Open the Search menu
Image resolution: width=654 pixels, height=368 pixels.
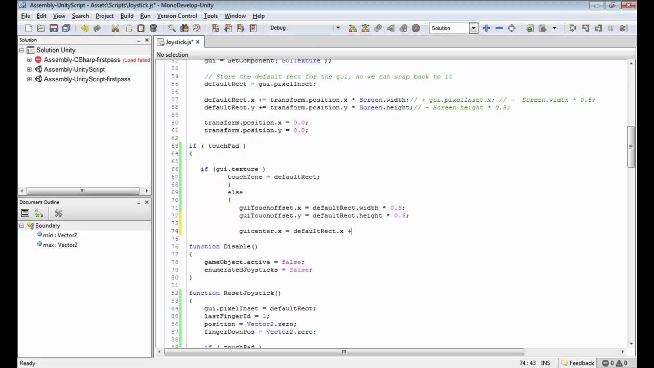click(80, 16)
